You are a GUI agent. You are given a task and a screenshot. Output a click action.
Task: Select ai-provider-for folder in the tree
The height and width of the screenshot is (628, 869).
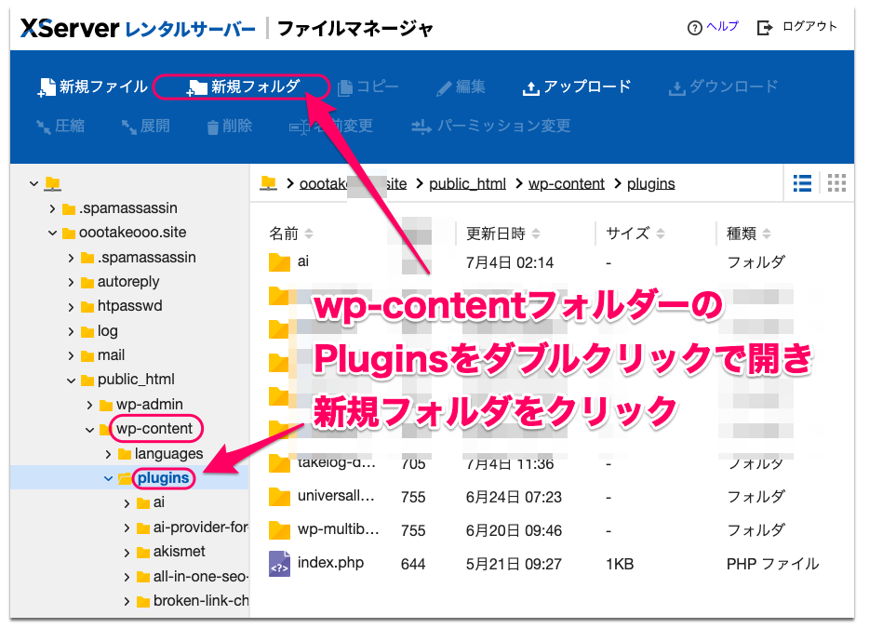[x=200, y=528]
